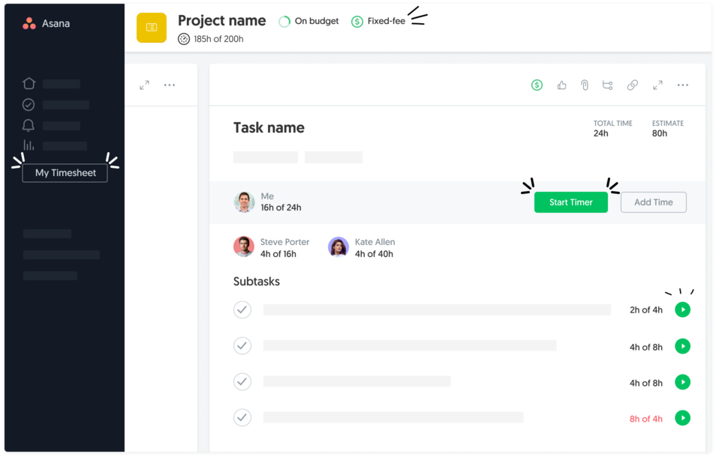
Task: Click Add Time for your entry
Action: [x=652, y=202]
